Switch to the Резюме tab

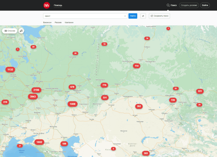(x=58, y=22)
